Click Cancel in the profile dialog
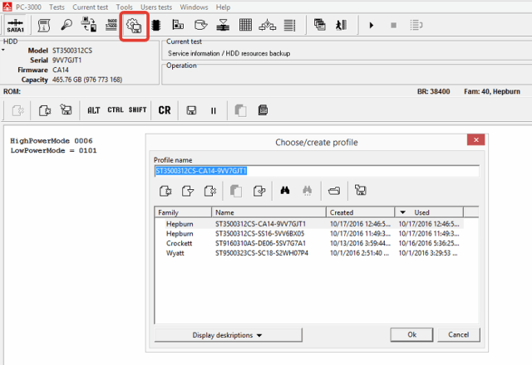The image size is (532, 365). tap(458, 334)
